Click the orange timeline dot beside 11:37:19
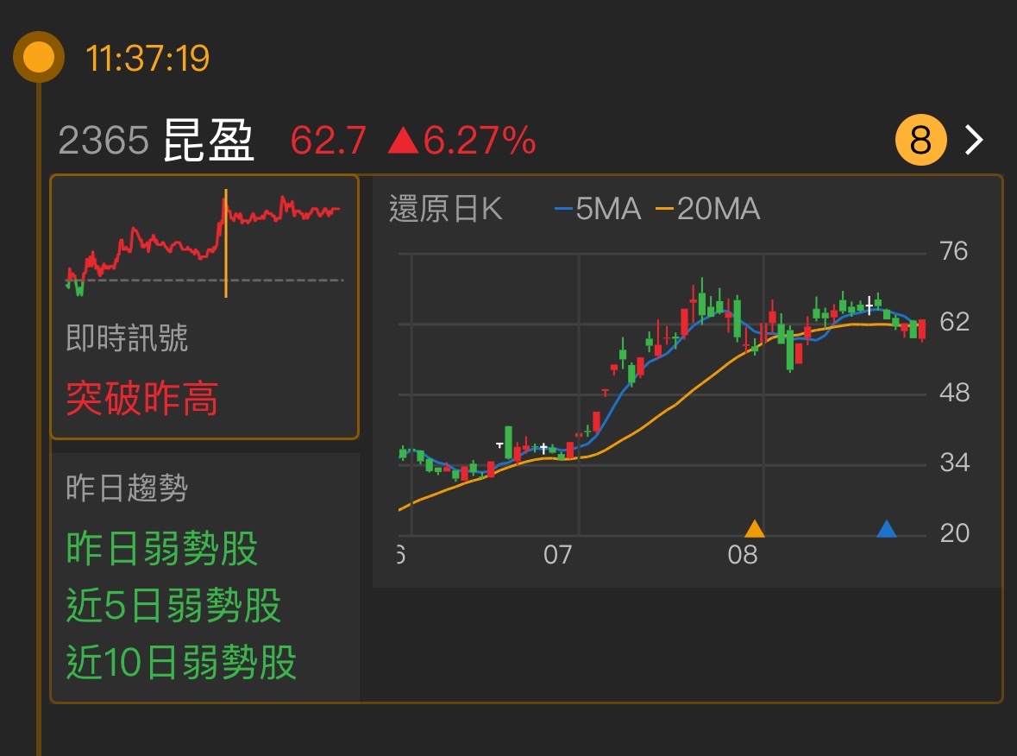Screen dimensions: 1017x756 click(x=38, y=56)
